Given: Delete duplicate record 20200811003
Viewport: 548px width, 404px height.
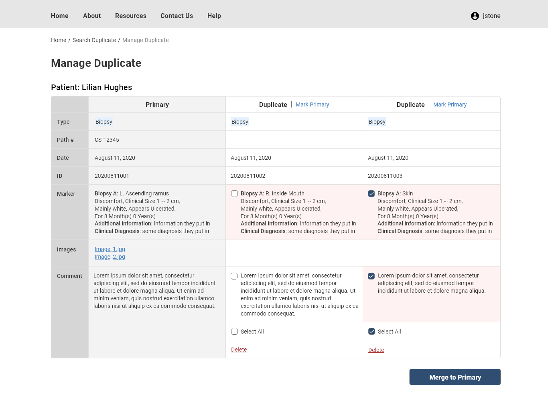Looking at the screenshot, I should (376, 350).
